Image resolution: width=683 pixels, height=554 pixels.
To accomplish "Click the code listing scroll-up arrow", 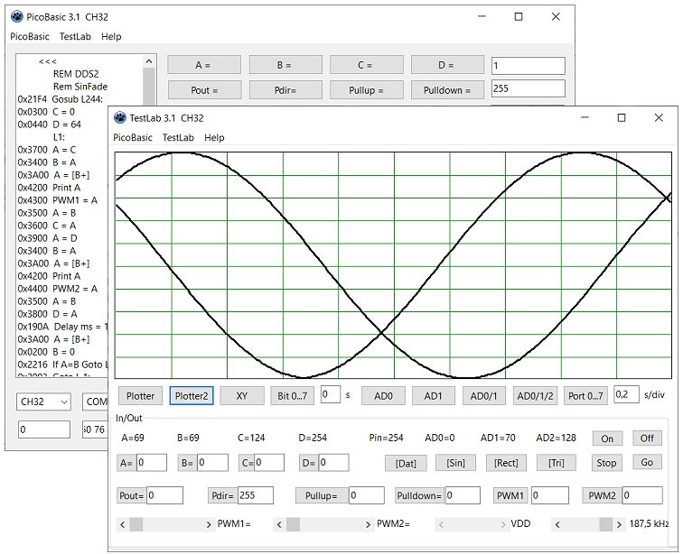I will pyautogui.click(x=150, y=62).
